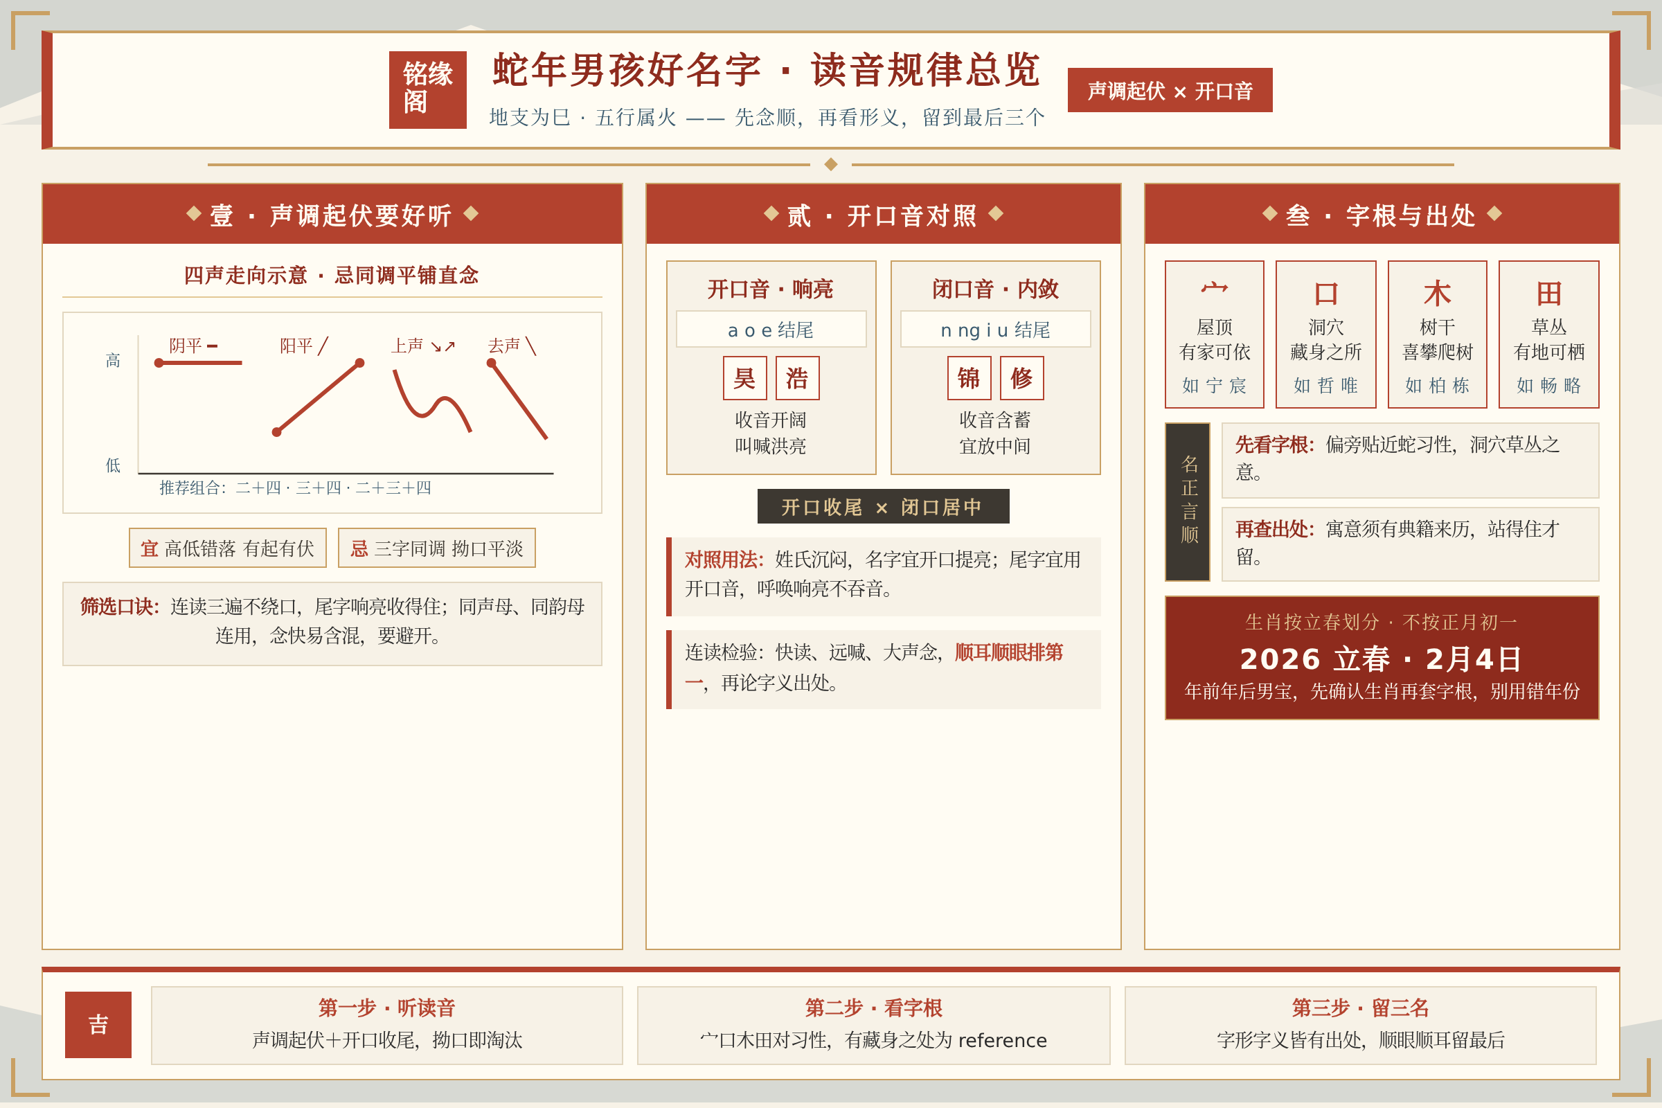Image resolution: width=1662 pixels, height=1108 pixels.
Task: Select the 昊 character tile
Action: tap(745, 378)
